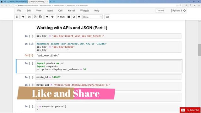The width and height of the screenshot is (201, 113).
Task: Go forward in the browser
Action: 6,6
